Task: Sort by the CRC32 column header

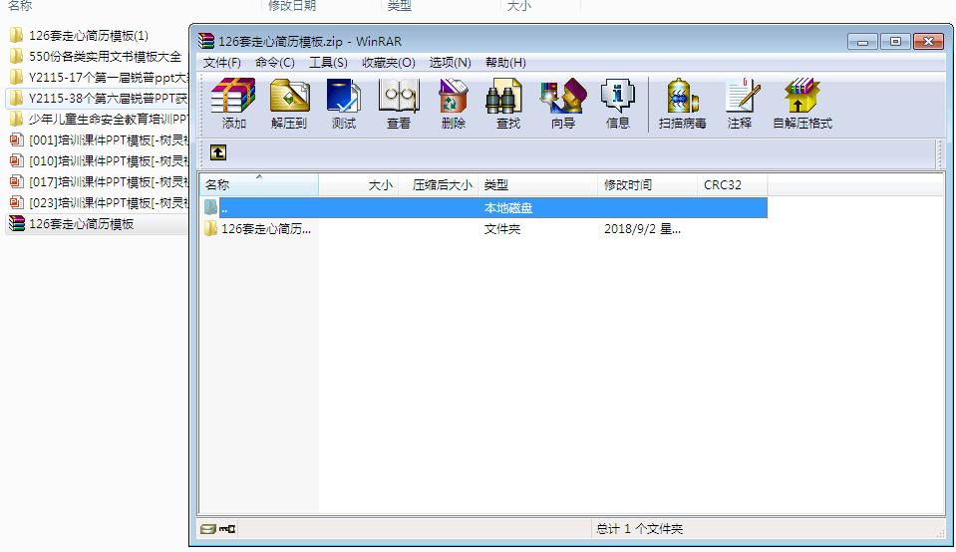Action: (x=733, y=184)
